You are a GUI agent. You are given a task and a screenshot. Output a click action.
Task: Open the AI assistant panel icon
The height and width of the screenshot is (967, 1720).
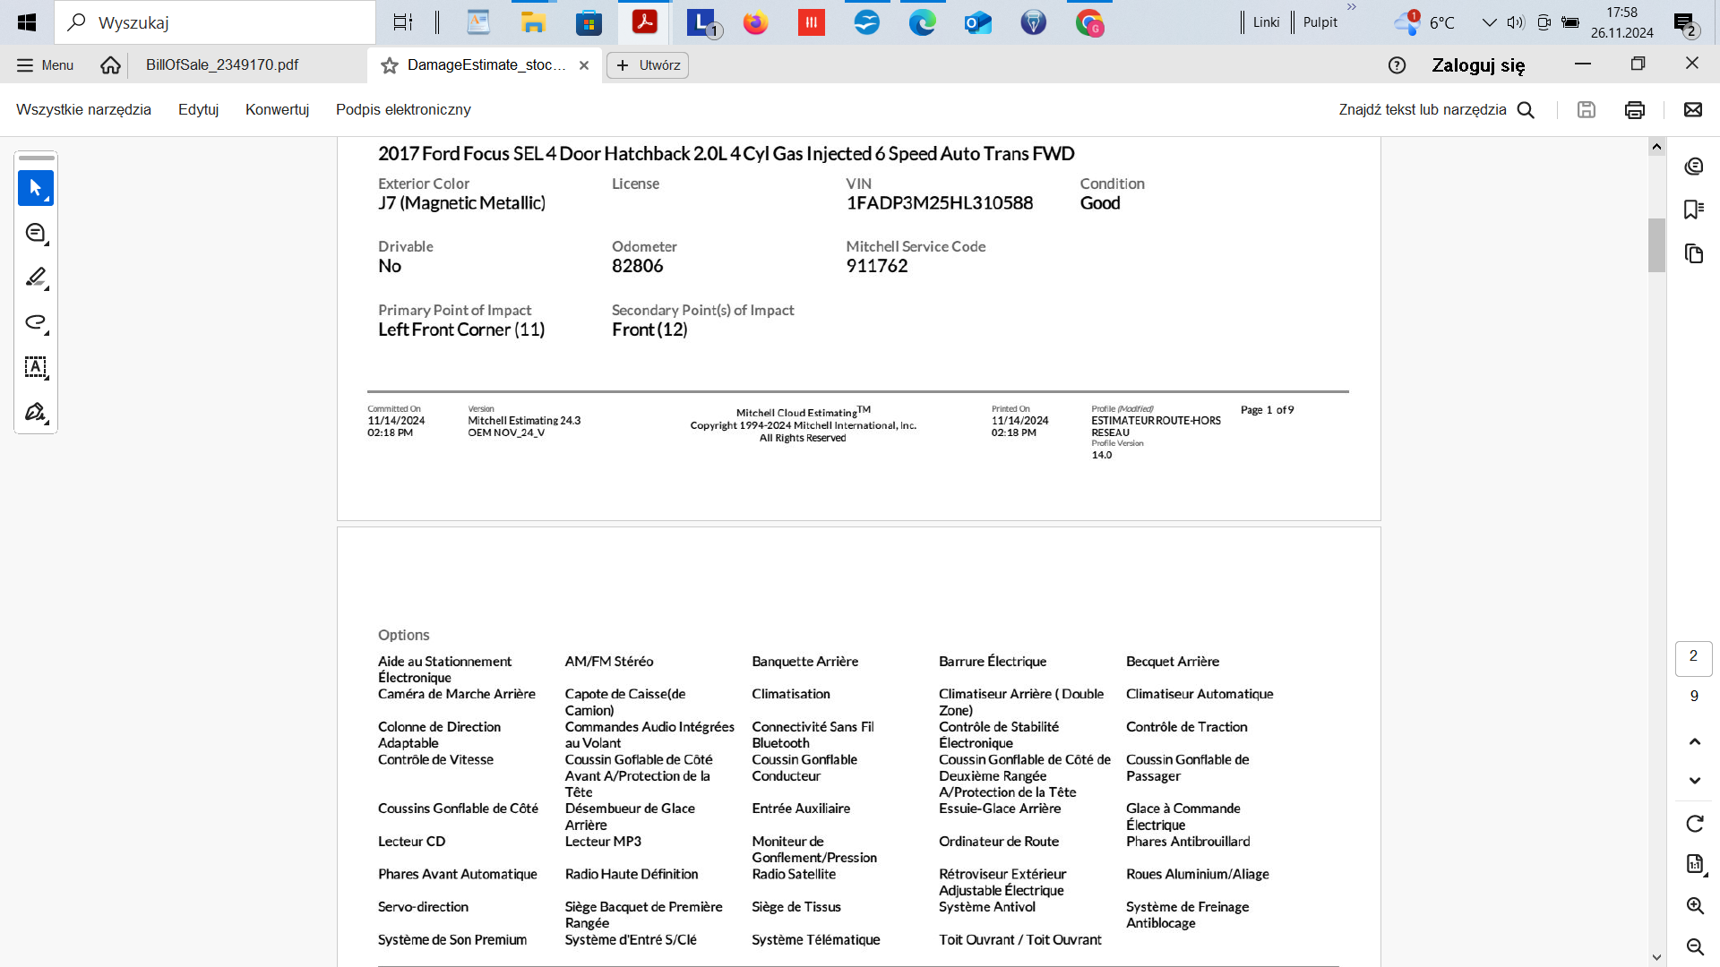(1693, 167)
